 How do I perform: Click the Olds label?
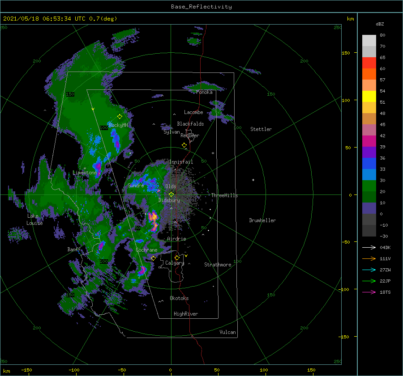[x=171, y=186]
